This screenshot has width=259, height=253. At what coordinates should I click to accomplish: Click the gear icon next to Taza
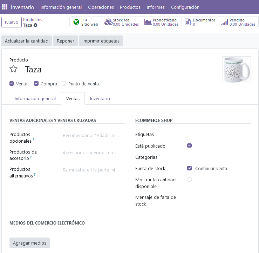35,25
